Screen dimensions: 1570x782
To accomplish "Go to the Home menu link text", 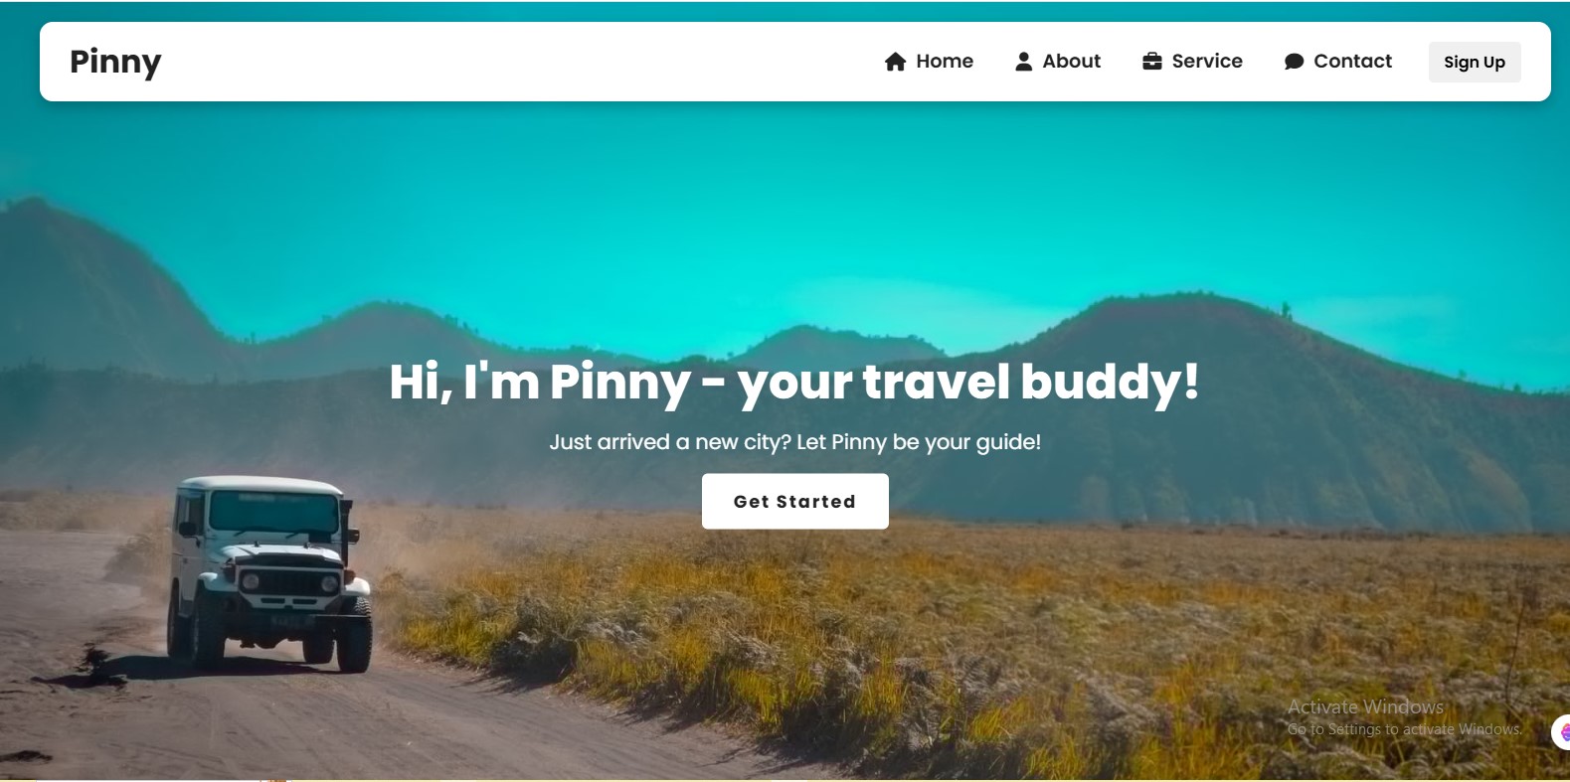I will click(945, 62).
